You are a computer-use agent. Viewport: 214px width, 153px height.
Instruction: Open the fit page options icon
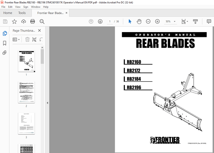183,21
